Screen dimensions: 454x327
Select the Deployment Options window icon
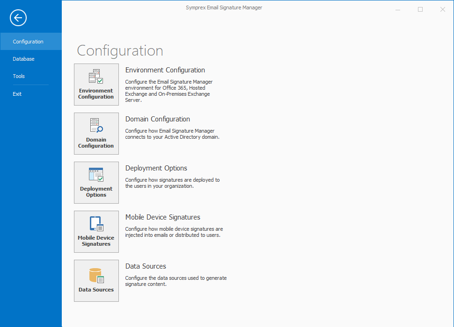coord(96,175)
